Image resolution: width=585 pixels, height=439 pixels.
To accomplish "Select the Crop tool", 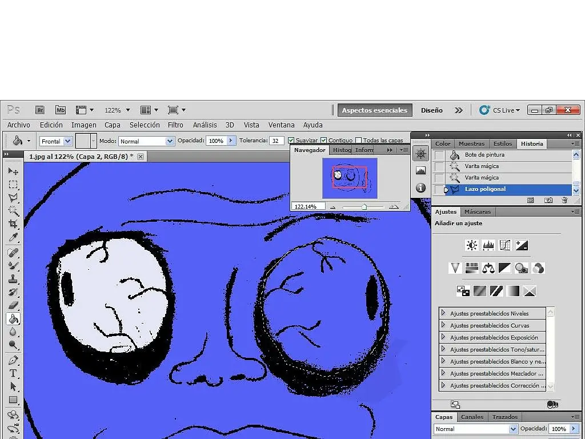I will 13,224.
